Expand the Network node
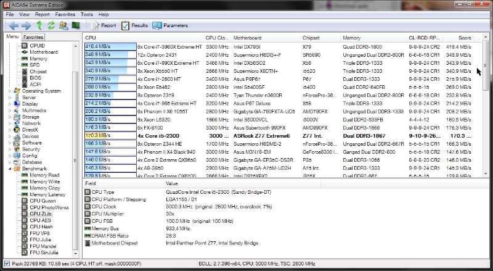 pos(10,123)
